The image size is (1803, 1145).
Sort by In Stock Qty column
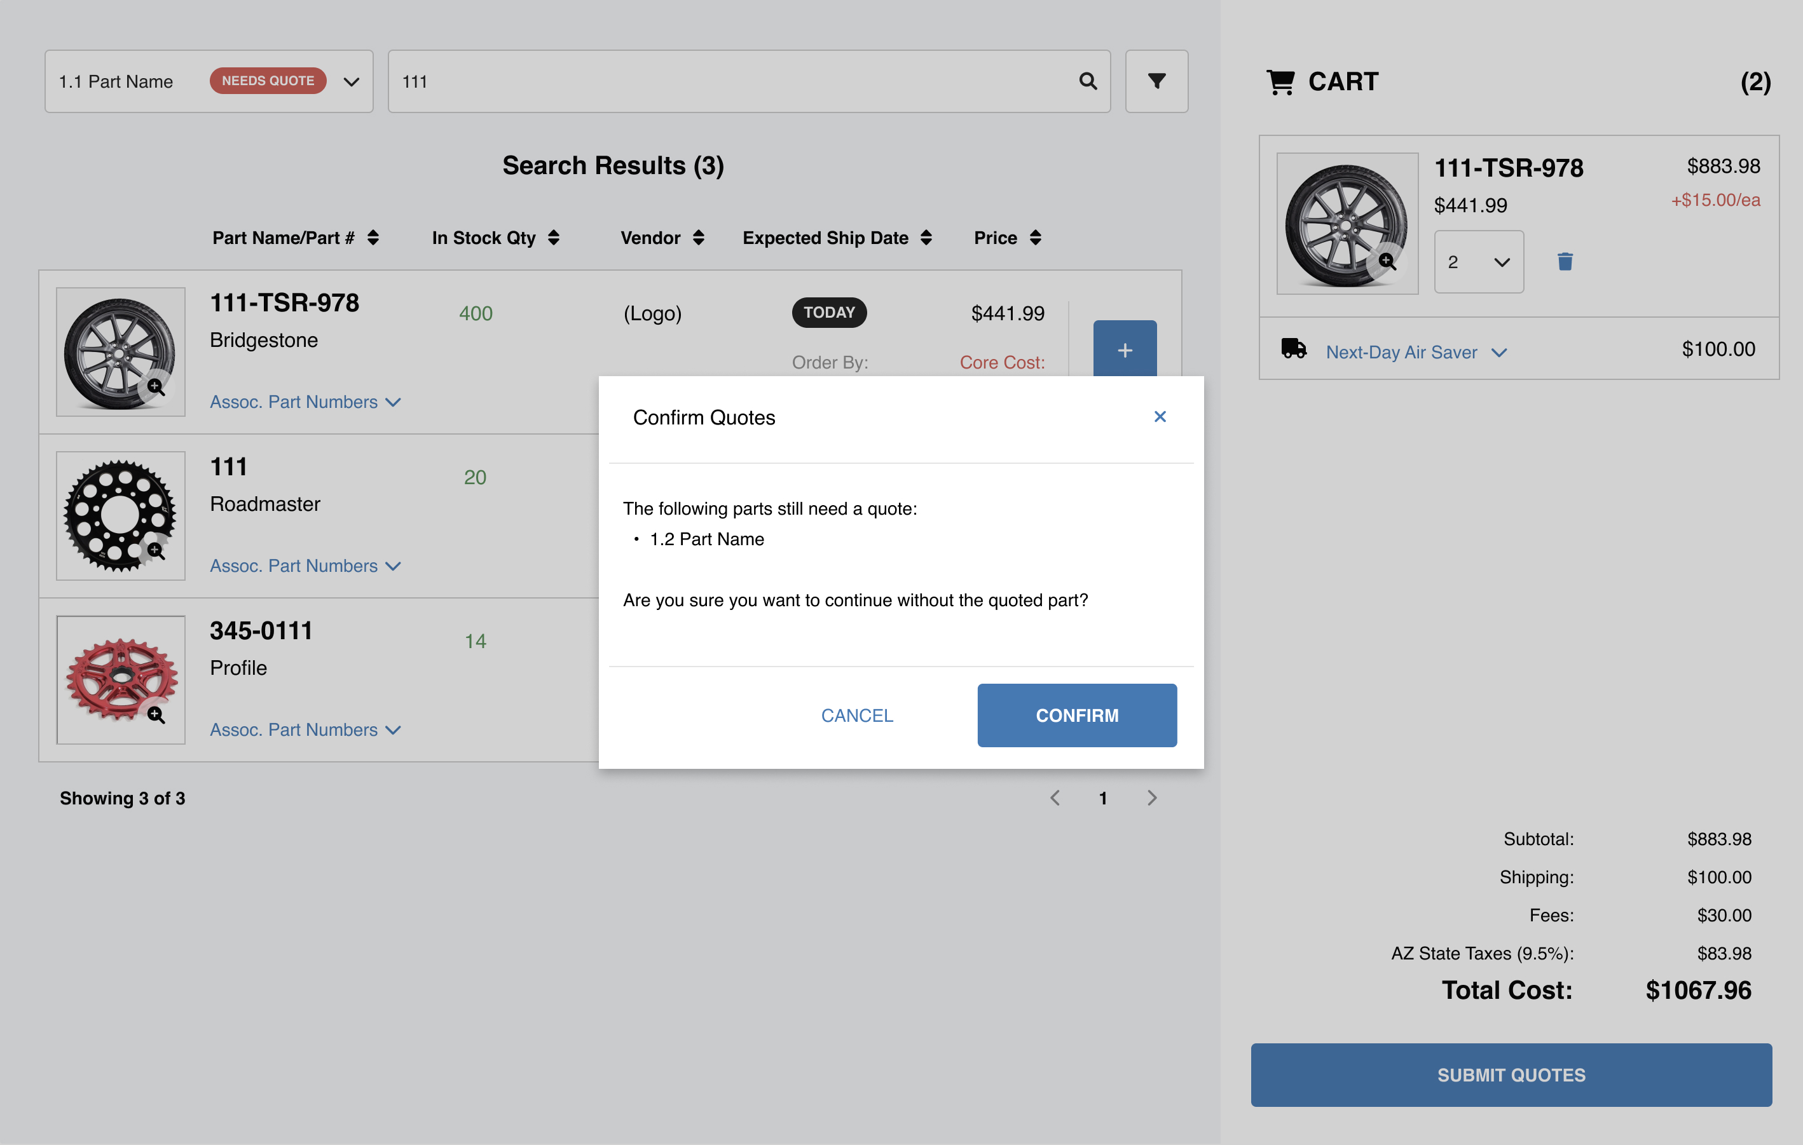tap(553, 238)
